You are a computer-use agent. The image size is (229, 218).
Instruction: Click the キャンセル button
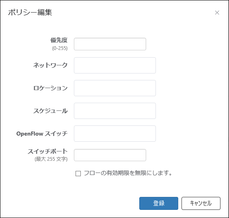coord(201,203)
